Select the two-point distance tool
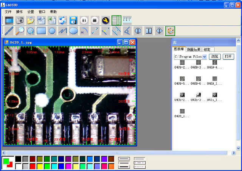242x171 pixels. pyautogui.click(x=95, y=31)
